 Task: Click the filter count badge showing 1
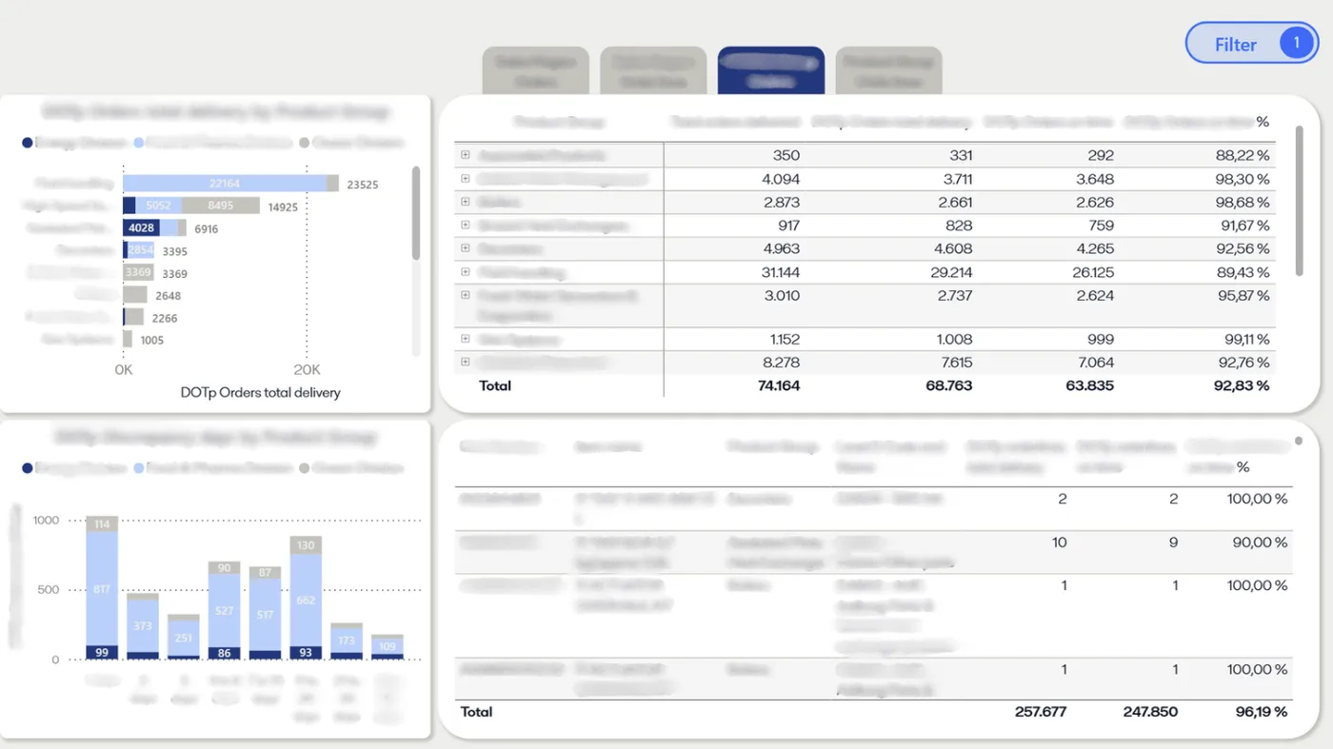click(x=1296, y=44)
